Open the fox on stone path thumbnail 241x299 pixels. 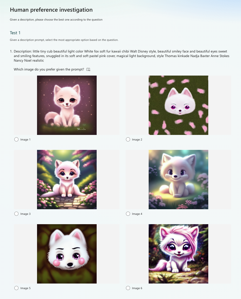click(x=67, y=180)
